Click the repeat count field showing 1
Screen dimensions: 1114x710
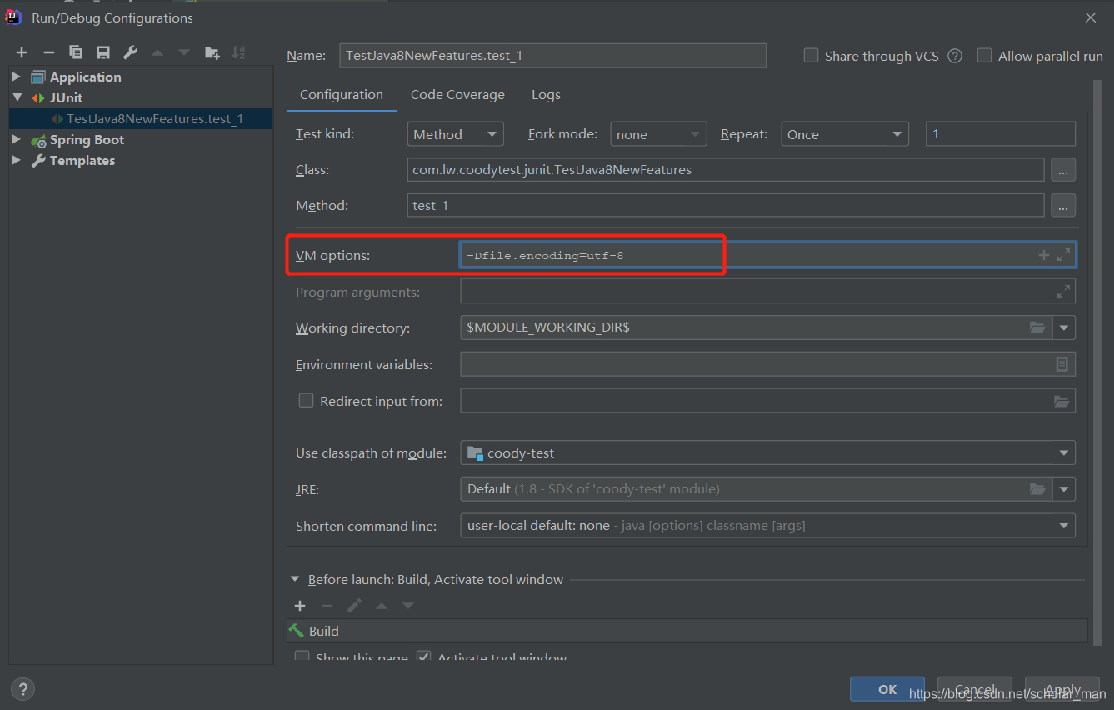pos(1001,134)
